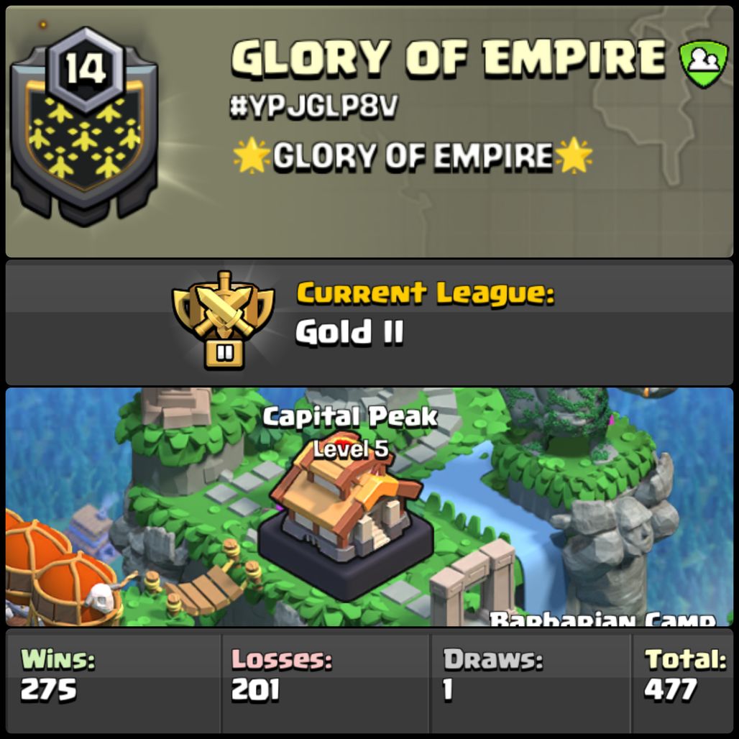Open the Barbarian Camp label

click(603, 618)
